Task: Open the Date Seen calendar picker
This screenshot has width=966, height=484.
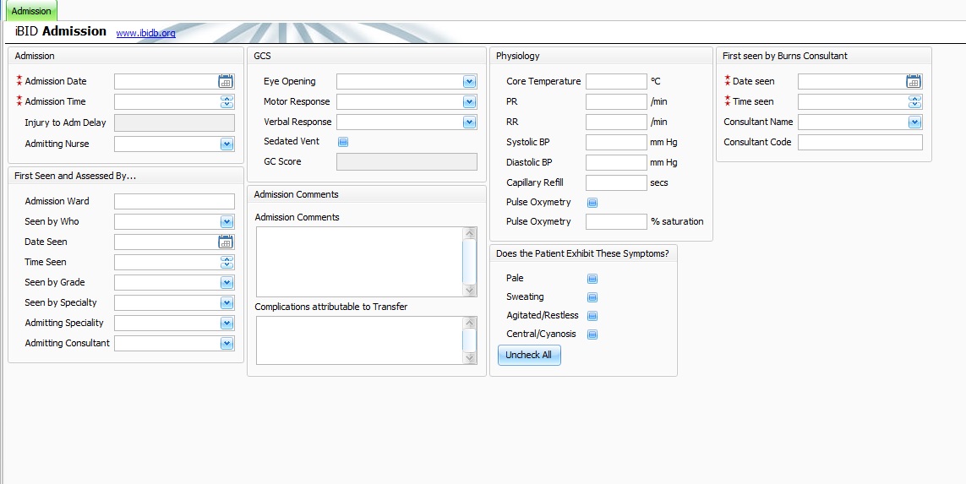Action: 226,242
